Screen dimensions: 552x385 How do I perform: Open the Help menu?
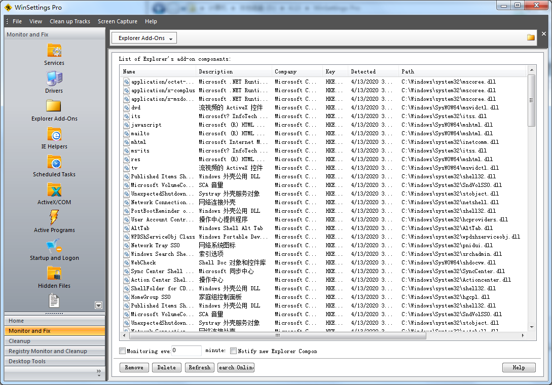pyautogui.click(x=151, y=21)
